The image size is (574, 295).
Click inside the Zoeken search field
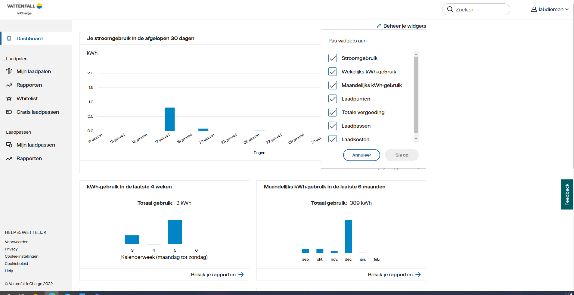coord(476,9)
